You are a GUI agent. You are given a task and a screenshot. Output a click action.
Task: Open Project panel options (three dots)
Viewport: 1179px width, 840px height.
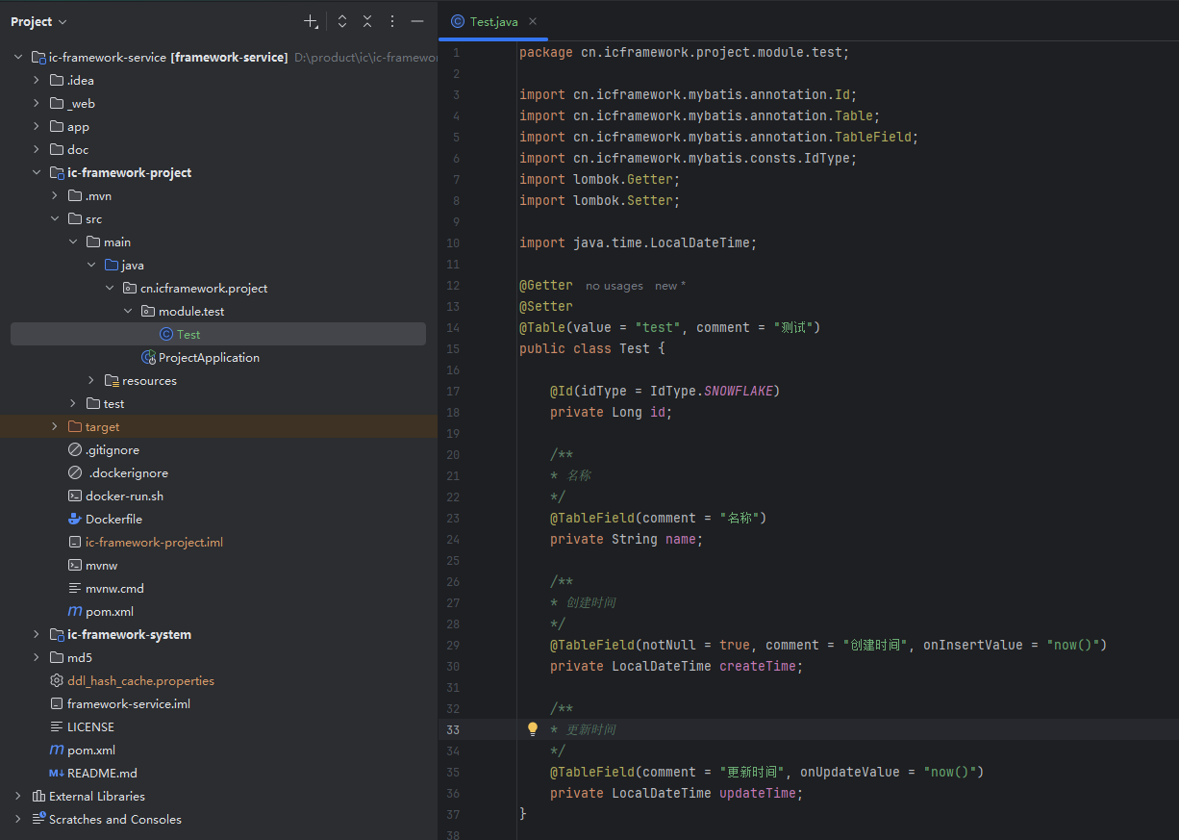click(392, 21)
